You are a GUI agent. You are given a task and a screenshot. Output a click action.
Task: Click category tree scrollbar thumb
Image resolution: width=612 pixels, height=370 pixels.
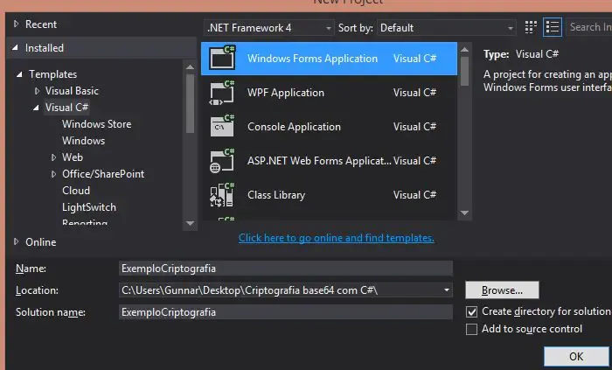(x=190, y=103)
